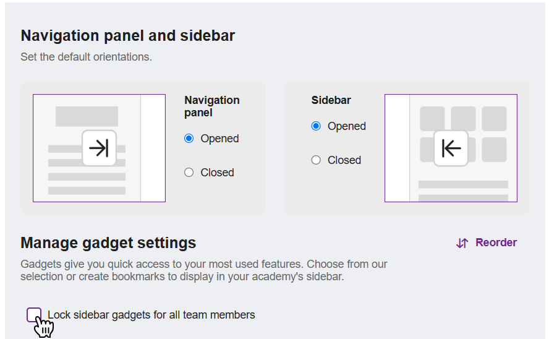Click the Sidebar section title
The image size is (549, 339).
pyautogui.click(x=331, y=100)
